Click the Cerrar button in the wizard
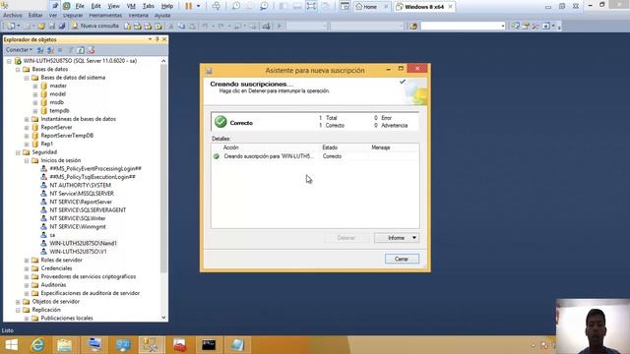Viewport: 630px width, 354px height. [x=402, y=259]
